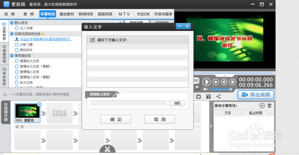Click the 爱剪辑 app logo icon
Image resolution: width=299 pixels, height=155 pixels.
(x=6, y=4)
